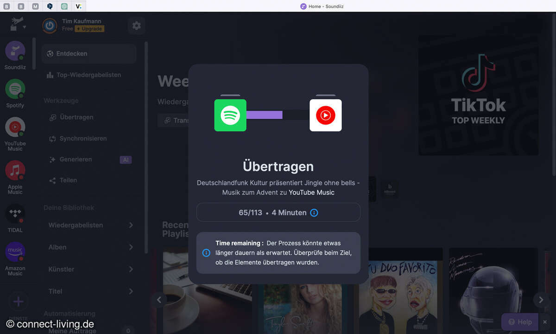The height and width of the screenshot is (334, 556).
Task: Click the YouTube Music destination icon in dialog
Action: pyautogui.click(x=326, y=115)
